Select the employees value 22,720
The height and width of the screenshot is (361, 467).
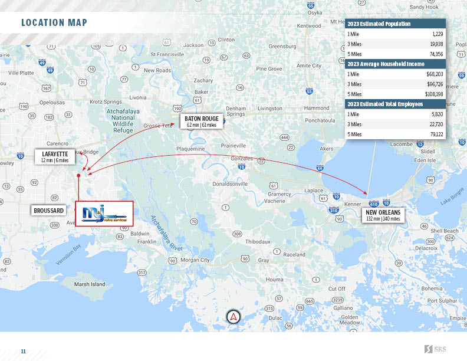[436, 124]
